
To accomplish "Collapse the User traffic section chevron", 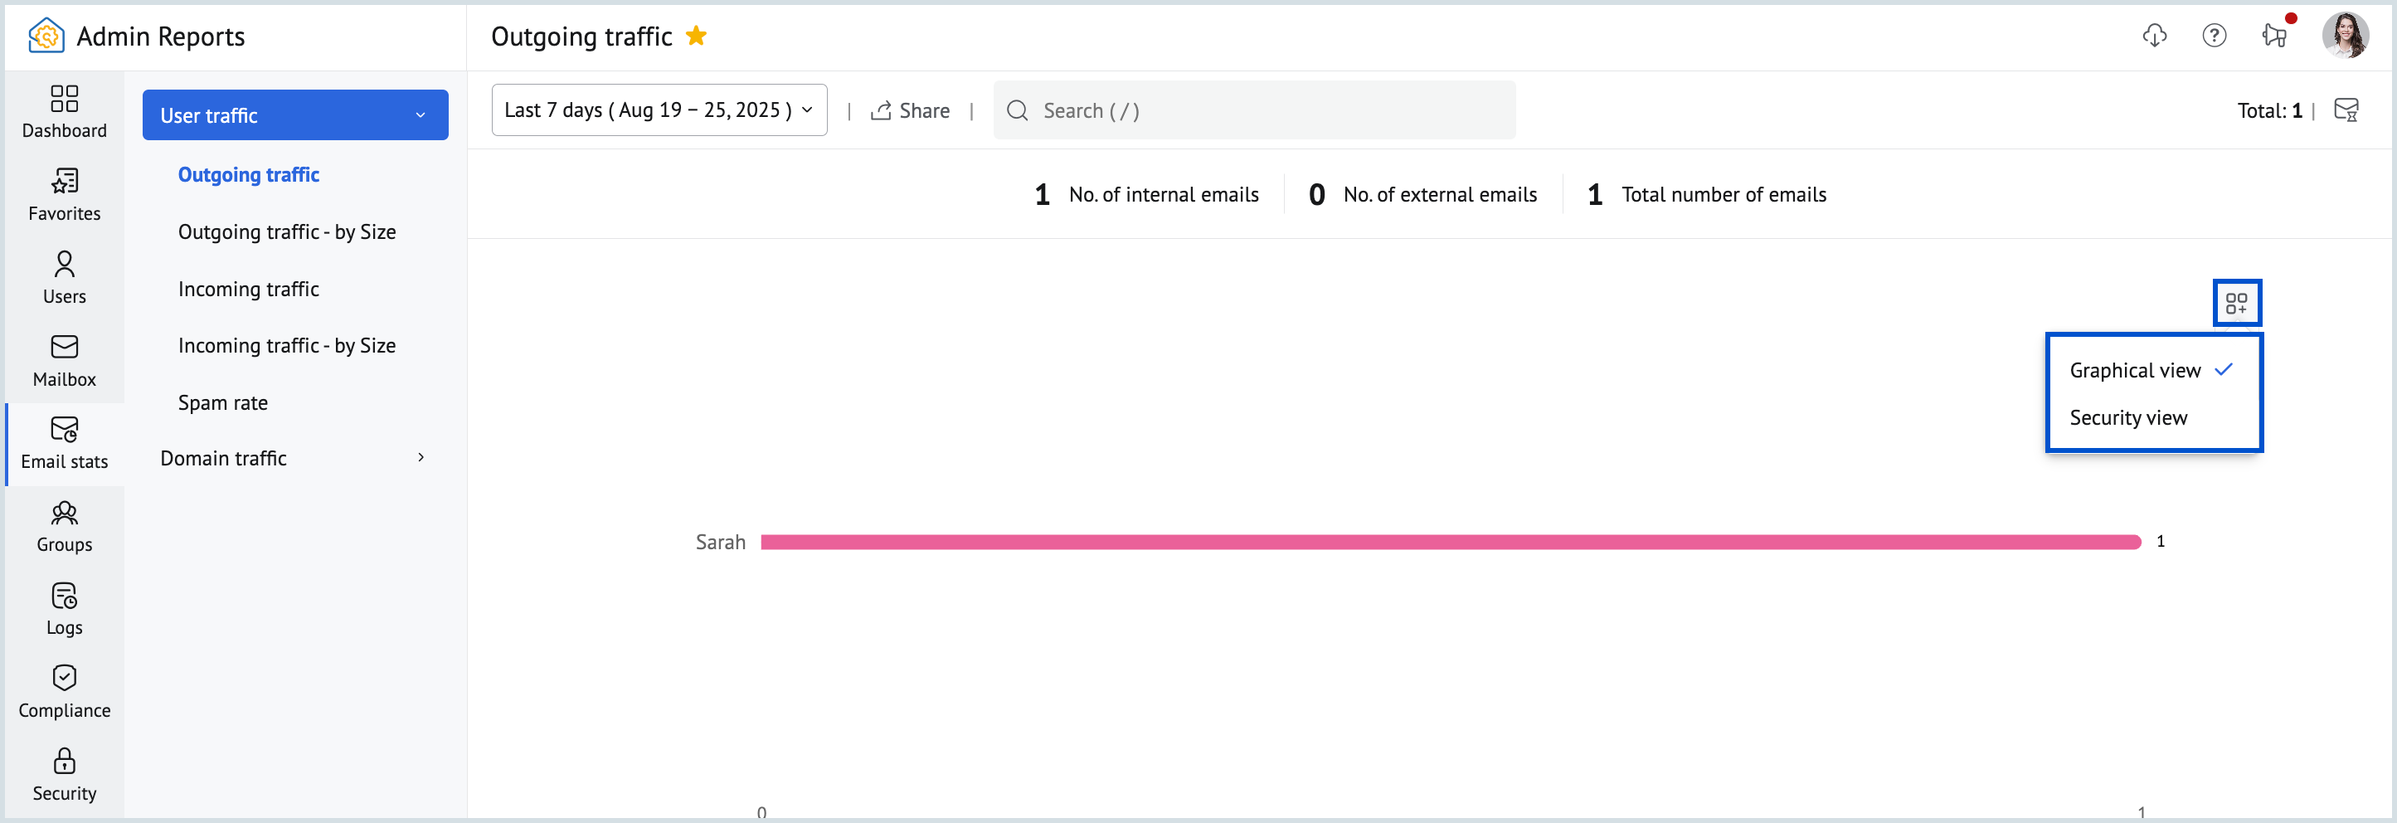I will coord(420,114).
